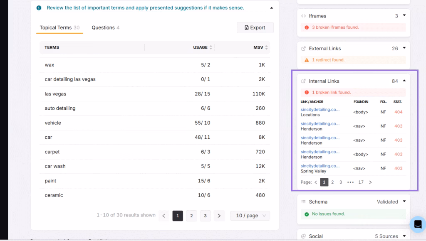Click the USAGE column sort icon
The height and width of the screenshot is (241, 426).
click(x=211, y=47)
